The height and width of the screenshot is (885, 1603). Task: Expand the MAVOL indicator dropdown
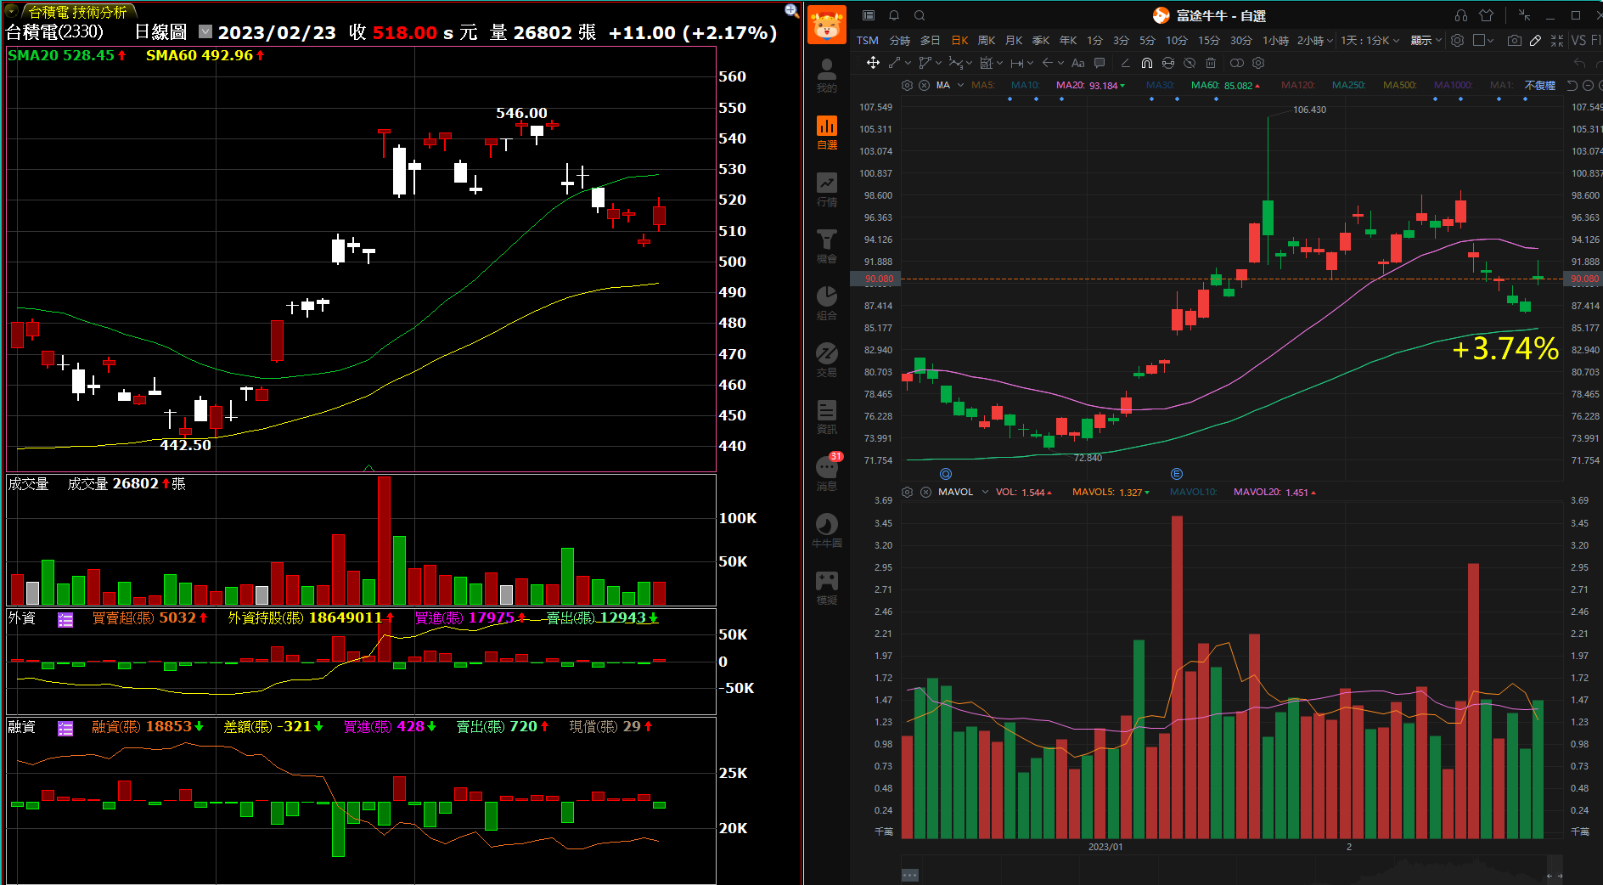point(985,492)
